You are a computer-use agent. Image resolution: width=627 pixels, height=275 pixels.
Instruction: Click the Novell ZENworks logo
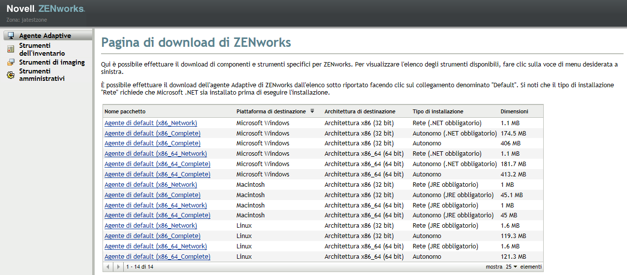(x=45, y=9)
